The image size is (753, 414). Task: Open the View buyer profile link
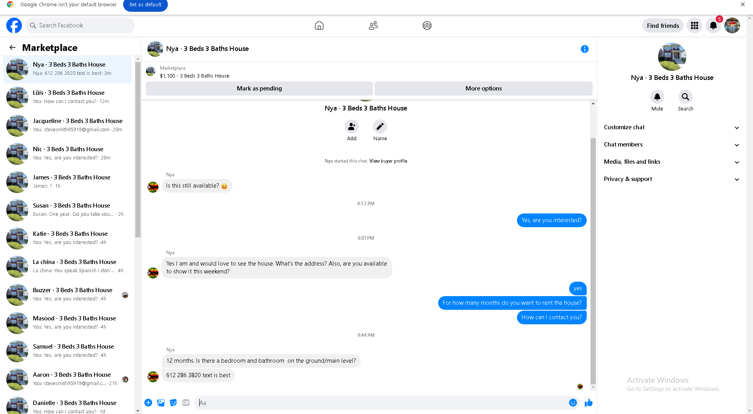coord(388,161)
